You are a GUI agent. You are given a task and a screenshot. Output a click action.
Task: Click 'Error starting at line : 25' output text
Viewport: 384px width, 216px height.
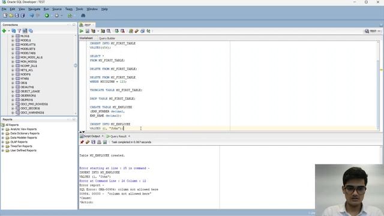(114, 168)
